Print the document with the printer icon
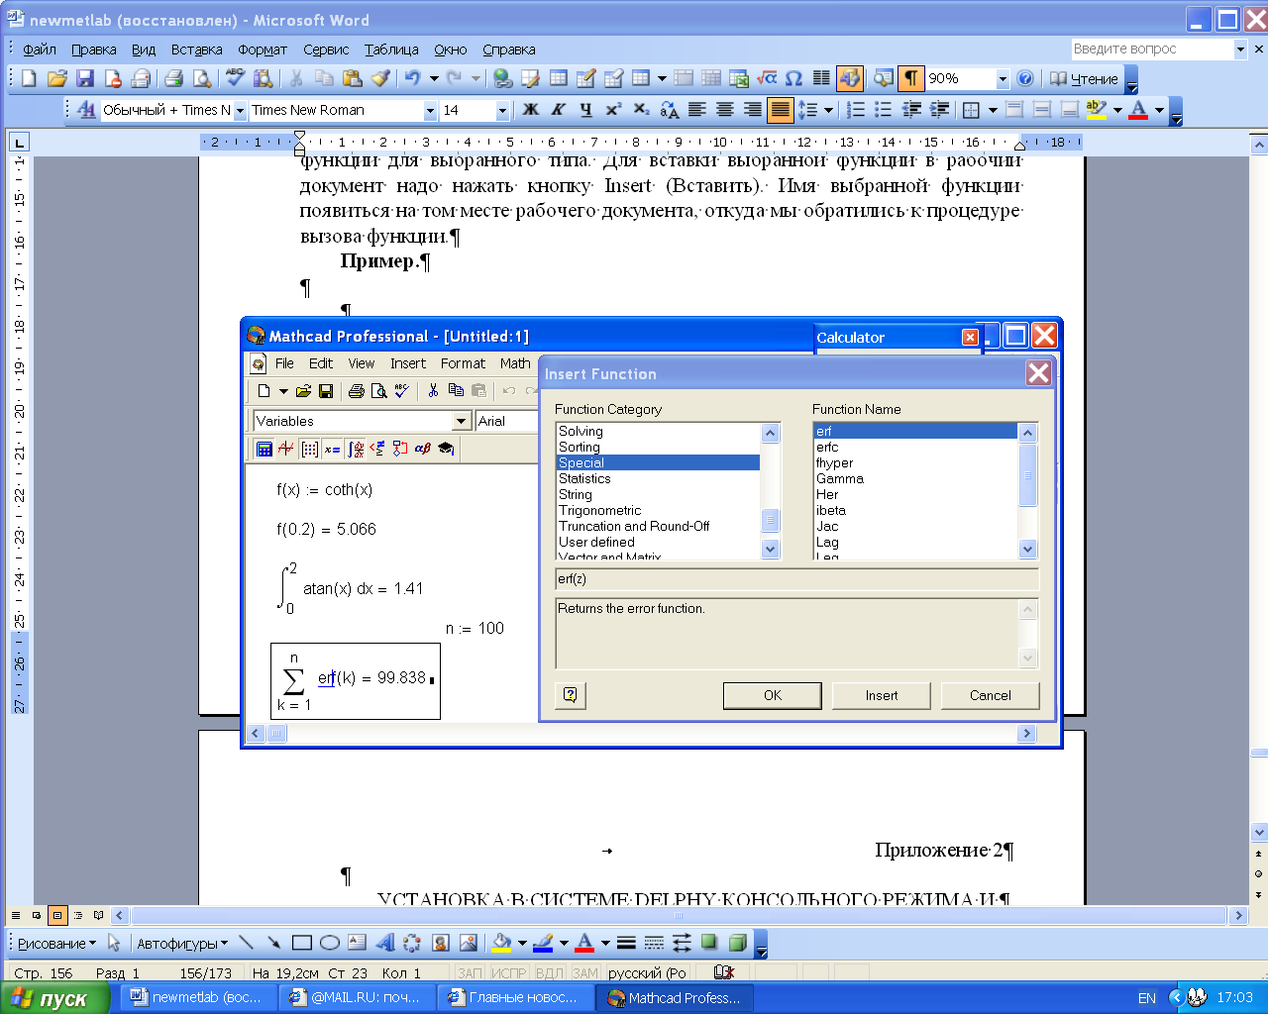 coord(174,78)
